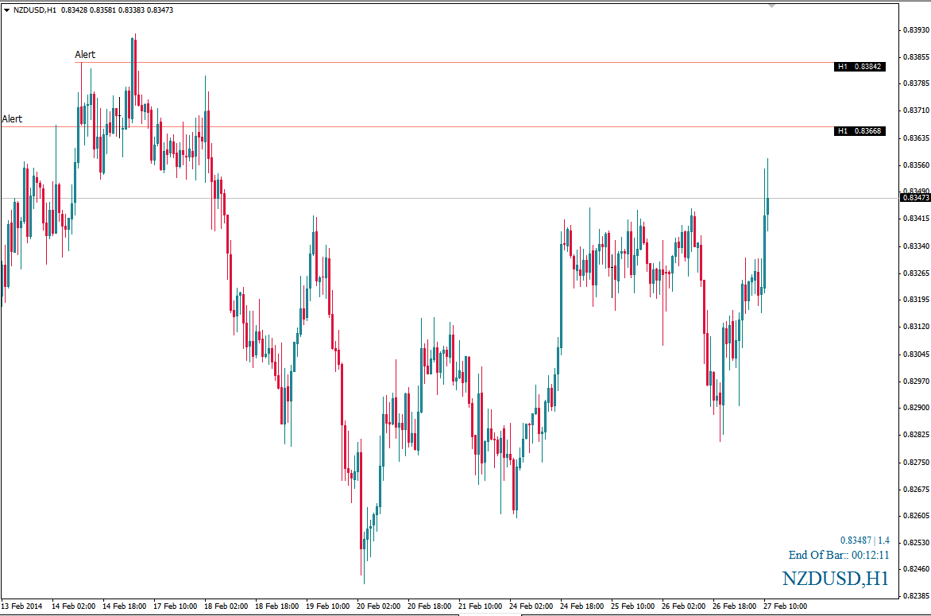
Task: Click the arrow beside NZDUSD,H1 chart title
Action: click(x=7, y=10)
